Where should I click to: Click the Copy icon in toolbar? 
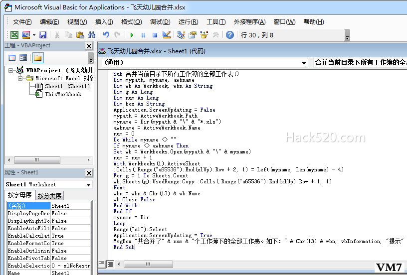click(x=68, y=35)
